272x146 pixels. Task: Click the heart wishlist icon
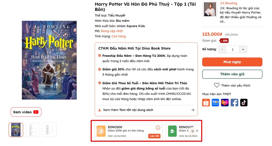pos(217,85)
